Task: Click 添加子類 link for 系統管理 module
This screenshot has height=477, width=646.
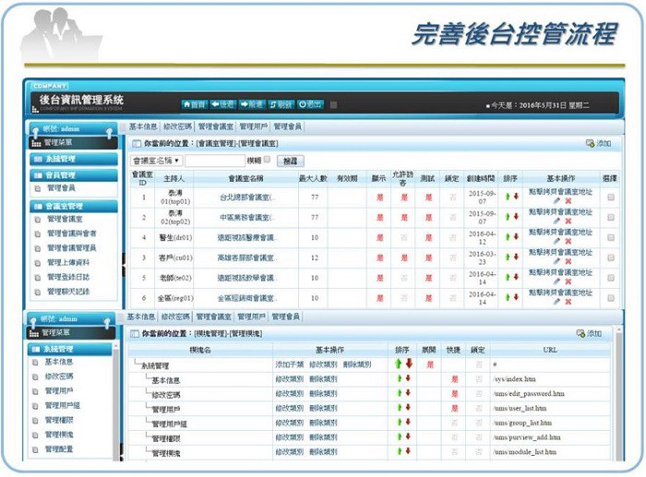Action: point(288,365)
